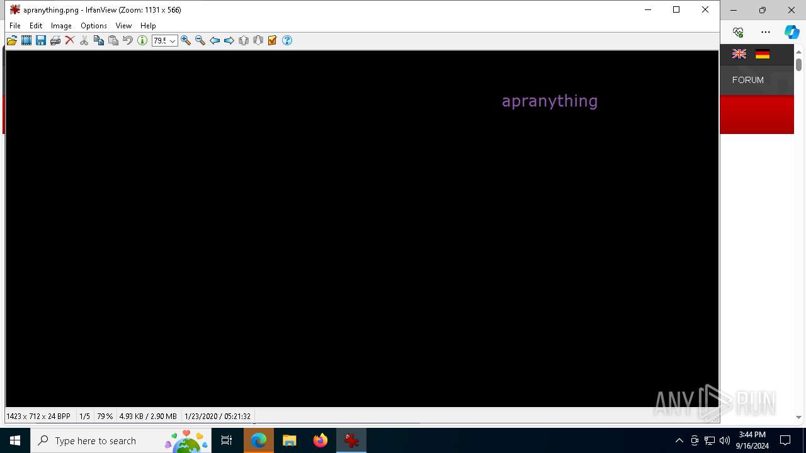Open Microsoft Edge from the taskbar

tap(259, 440)
